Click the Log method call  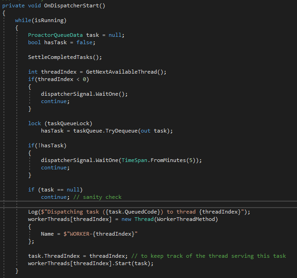pos(33,212)
